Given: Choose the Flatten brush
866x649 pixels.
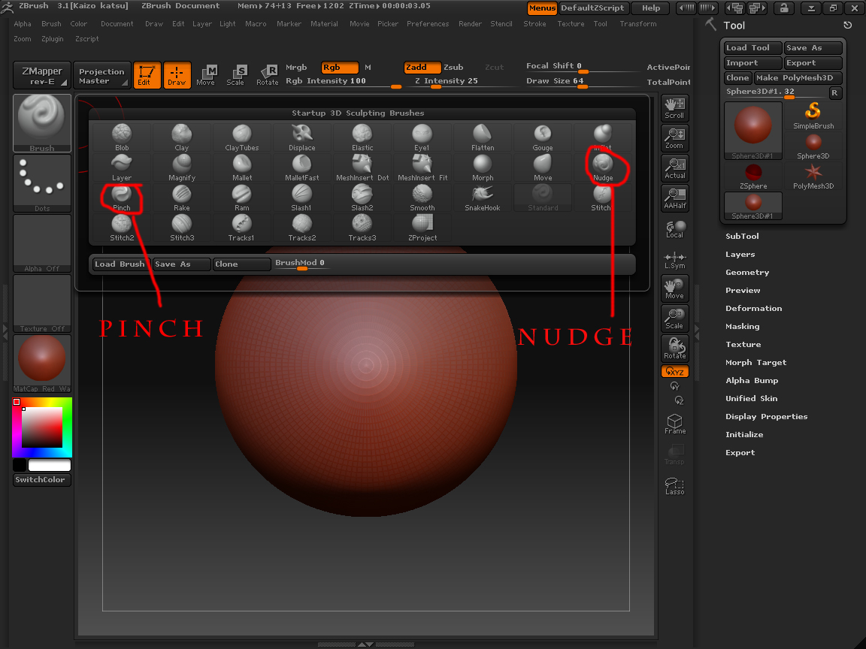Looking at the screenshot, I should point(482,137).
